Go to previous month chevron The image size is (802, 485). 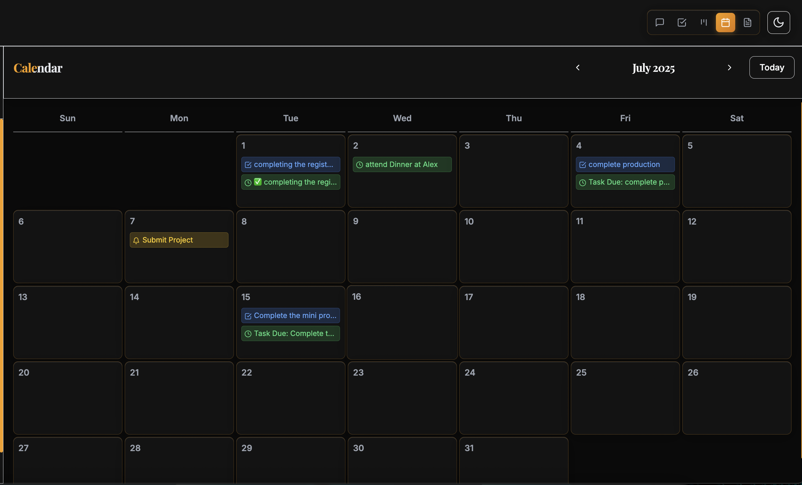click(x=578, y=67)
